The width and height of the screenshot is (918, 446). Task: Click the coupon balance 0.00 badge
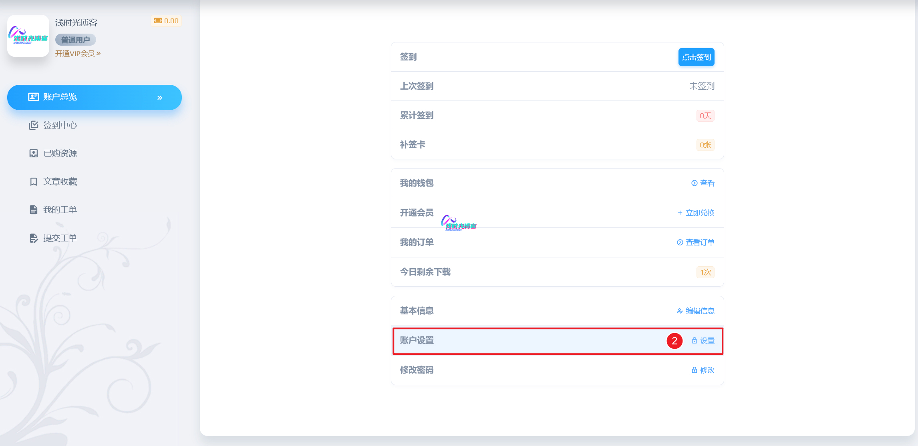click(166, 21)
